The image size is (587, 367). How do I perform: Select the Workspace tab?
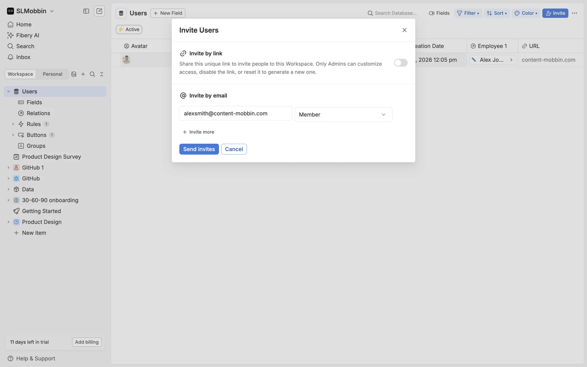click(x=20, y=74)
